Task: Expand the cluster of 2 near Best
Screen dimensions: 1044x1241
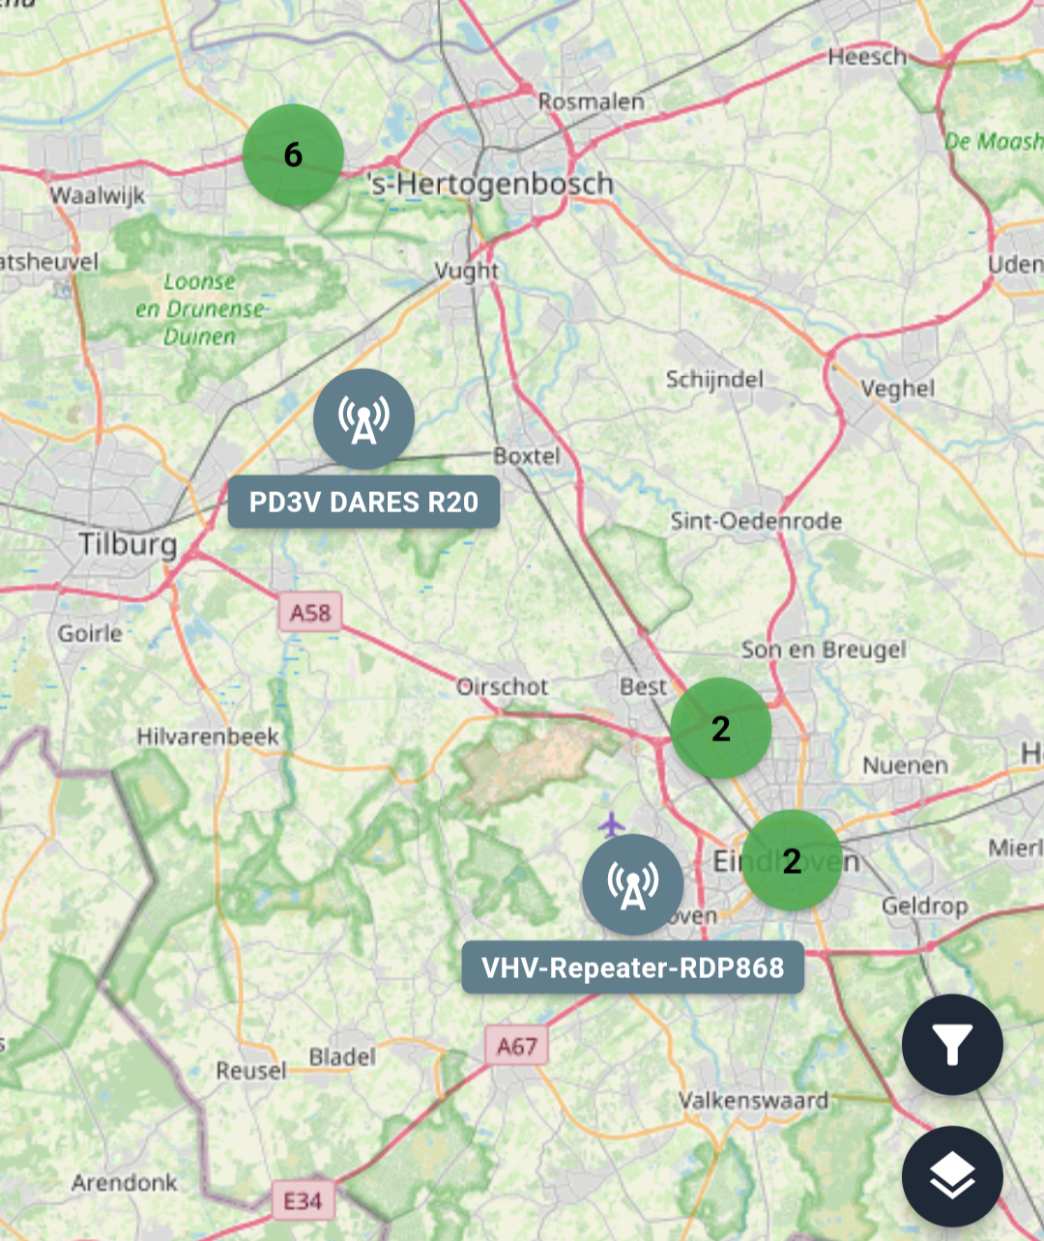Action: tap(721, 728)
